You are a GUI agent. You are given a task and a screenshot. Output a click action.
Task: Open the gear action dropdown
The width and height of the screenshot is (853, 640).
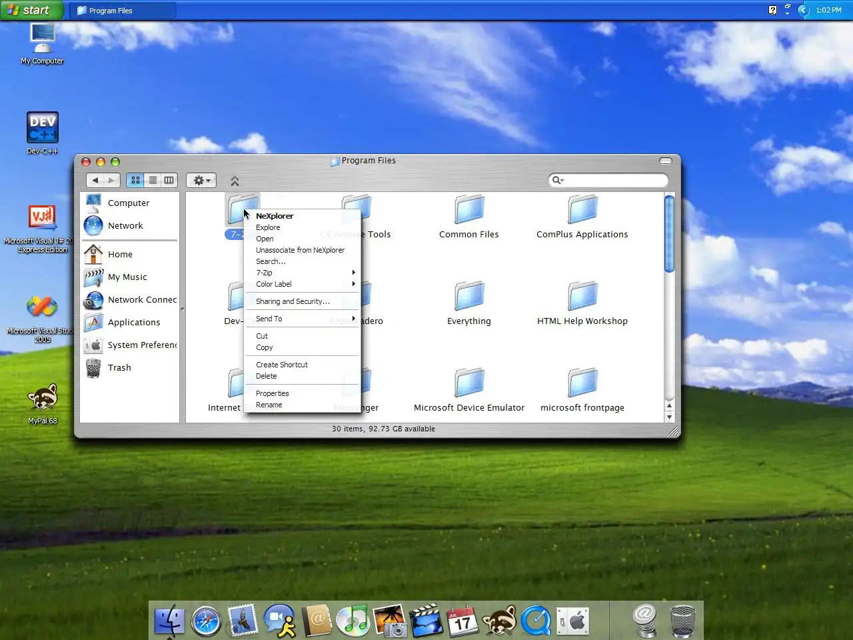click(201, 180)
